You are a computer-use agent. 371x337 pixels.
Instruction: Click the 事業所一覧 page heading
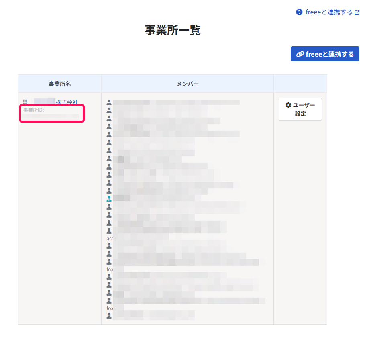173,30
